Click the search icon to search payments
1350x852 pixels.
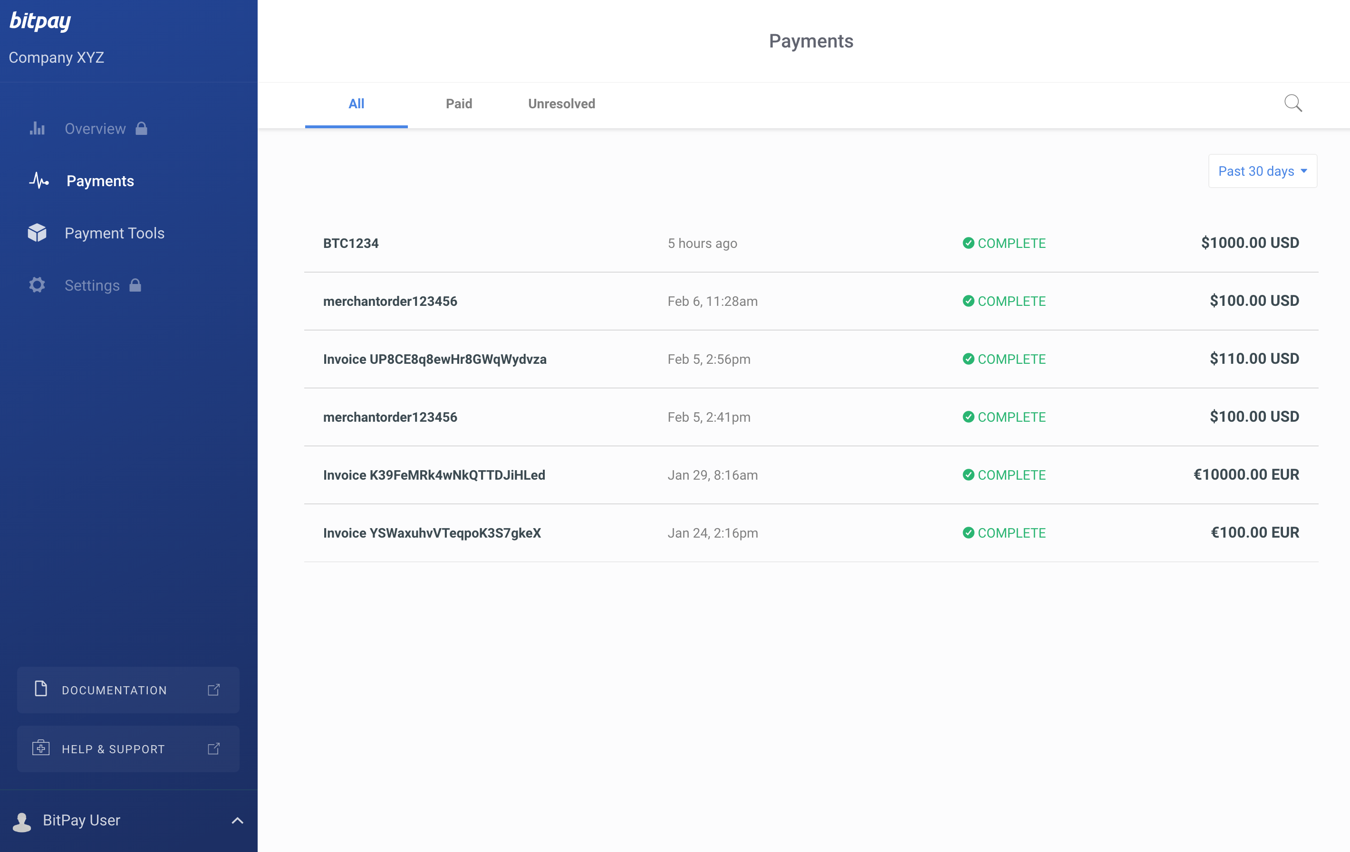click(x=1293, y=103)
